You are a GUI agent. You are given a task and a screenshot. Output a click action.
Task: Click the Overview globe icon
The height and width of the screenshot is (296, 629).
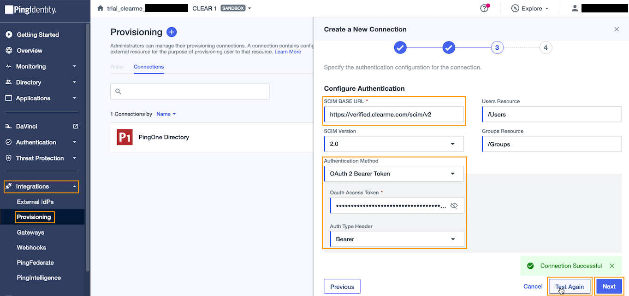click(8, 51)
